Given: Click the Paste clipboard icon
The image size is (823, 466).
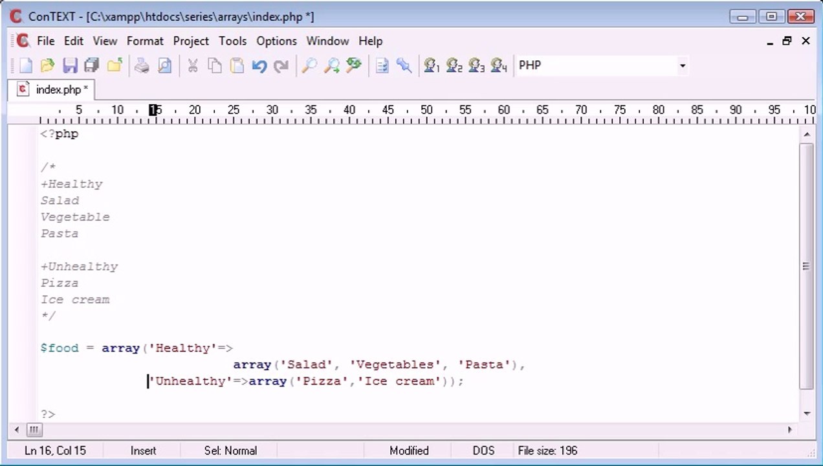Looking at the screenshot, I should pyautogui.click(x=237, y=65).
